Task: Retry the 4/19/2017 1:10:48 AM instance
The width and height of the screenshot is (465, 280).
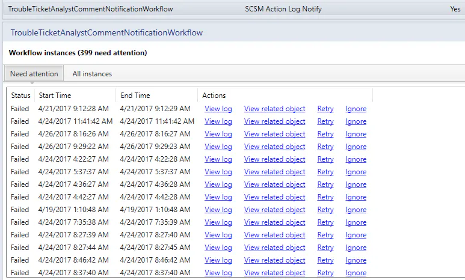Action: (x=325, y=210)
